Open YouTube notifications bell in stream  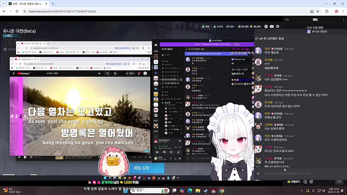coord(139,73)
